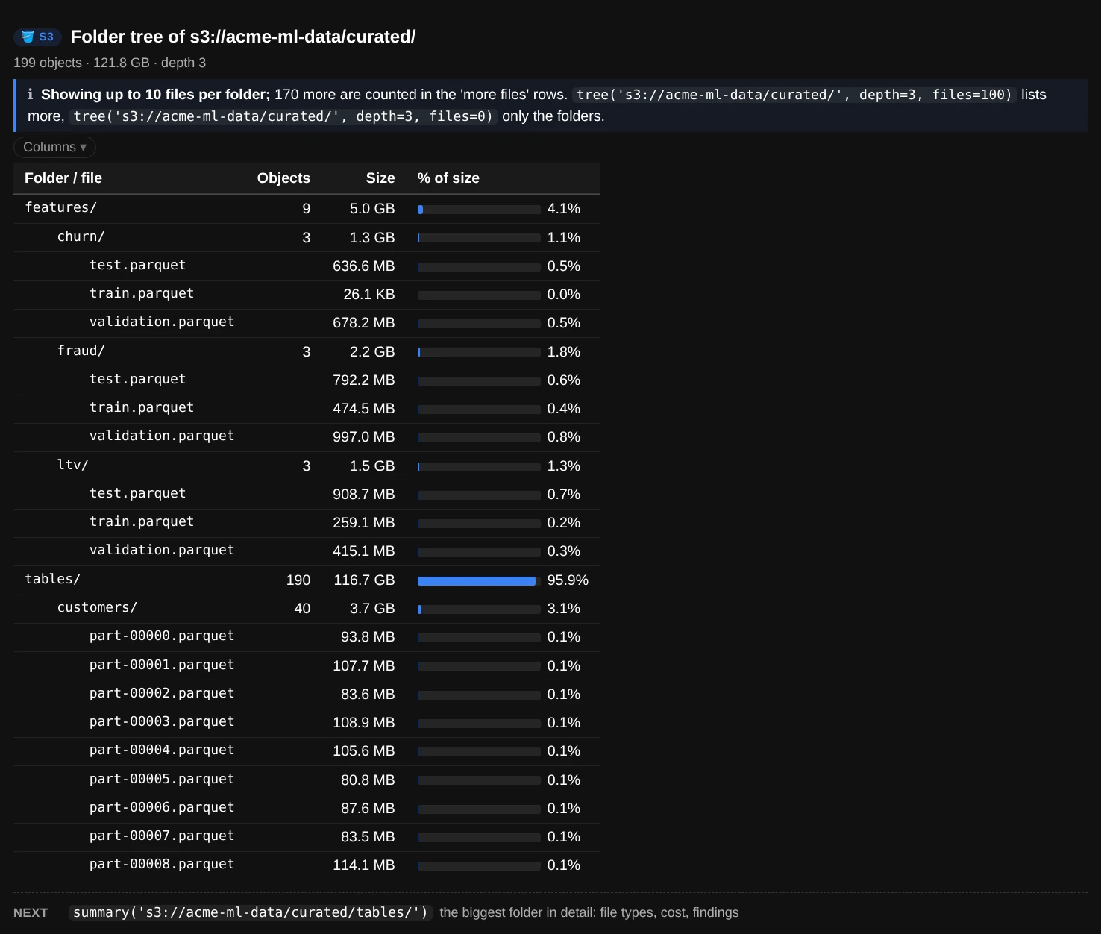Select part-00007.parquet row
Viewport: 1101px width, 934px height.
click(x=307, y=837)
